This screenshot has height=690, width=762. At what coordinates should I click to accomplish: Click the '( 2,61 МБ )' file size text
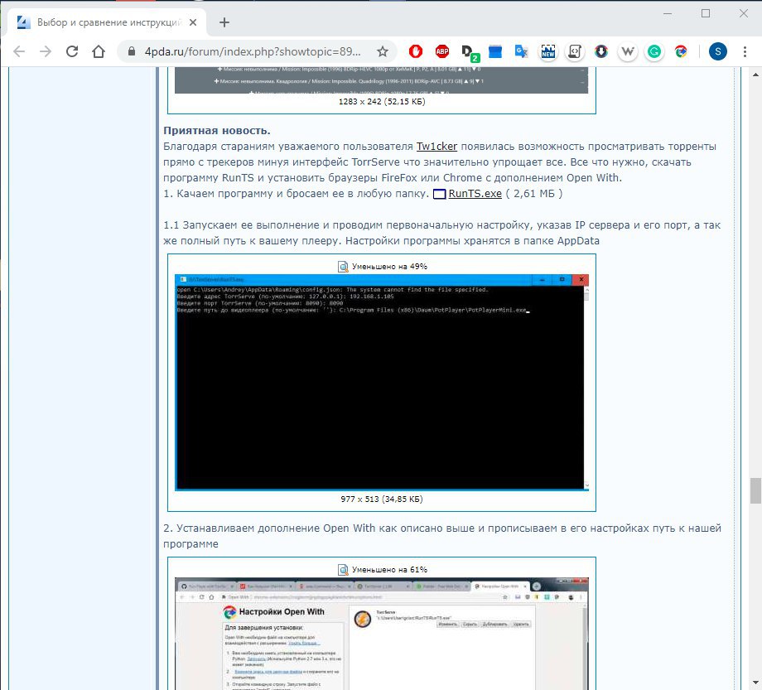coord(534,193)
